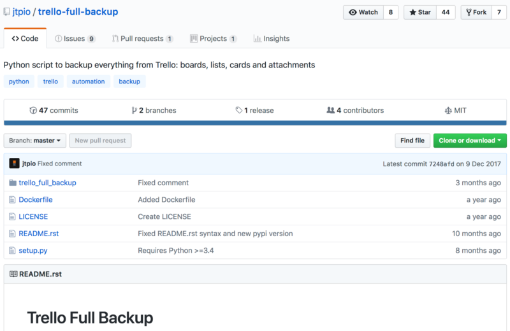Screen dimensions: 510x331
Task: Open the stargazers count 44
Action: 446,12
